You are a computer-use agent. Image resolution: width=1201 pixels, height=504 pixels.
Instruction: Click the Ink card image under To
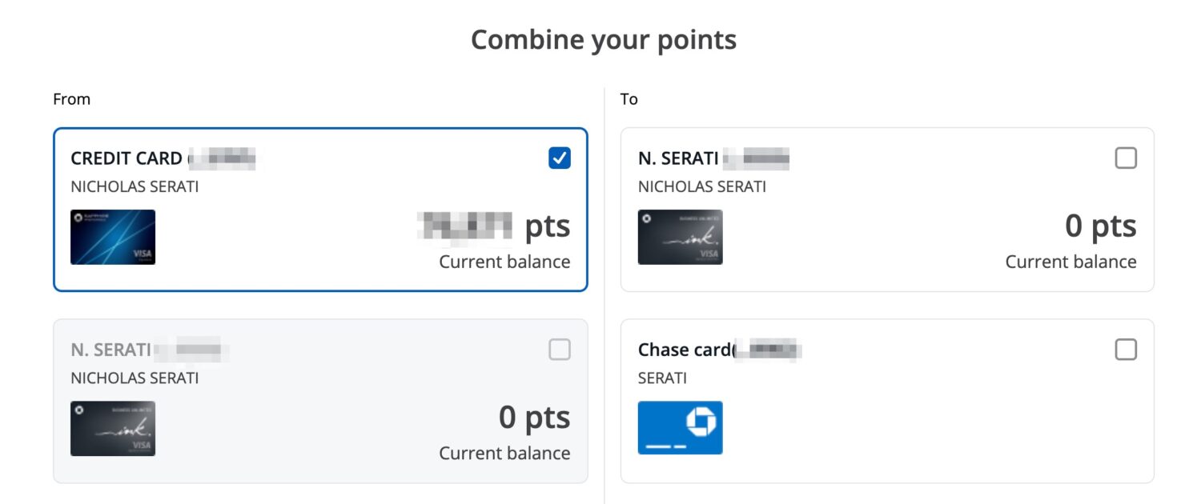[x=680, y=237]
